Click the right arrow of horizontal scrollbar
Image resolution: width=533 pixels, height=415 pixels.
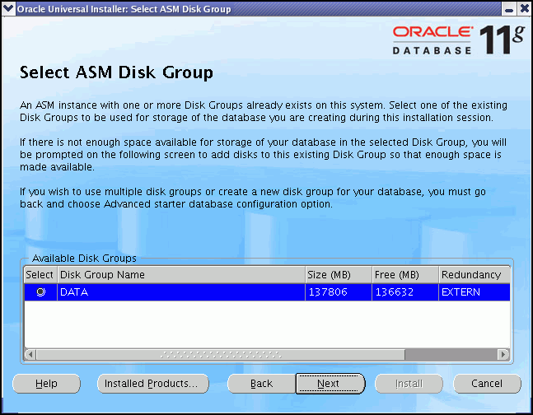click(503, 354)
